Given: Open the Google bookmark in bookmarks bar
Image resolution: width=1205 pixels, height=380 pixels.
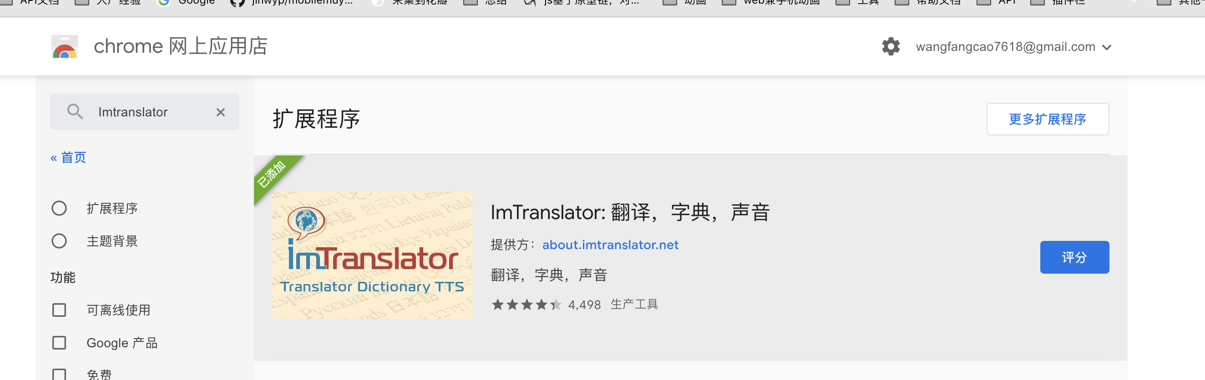Looking at the screenshot, I should click(186, 2).
